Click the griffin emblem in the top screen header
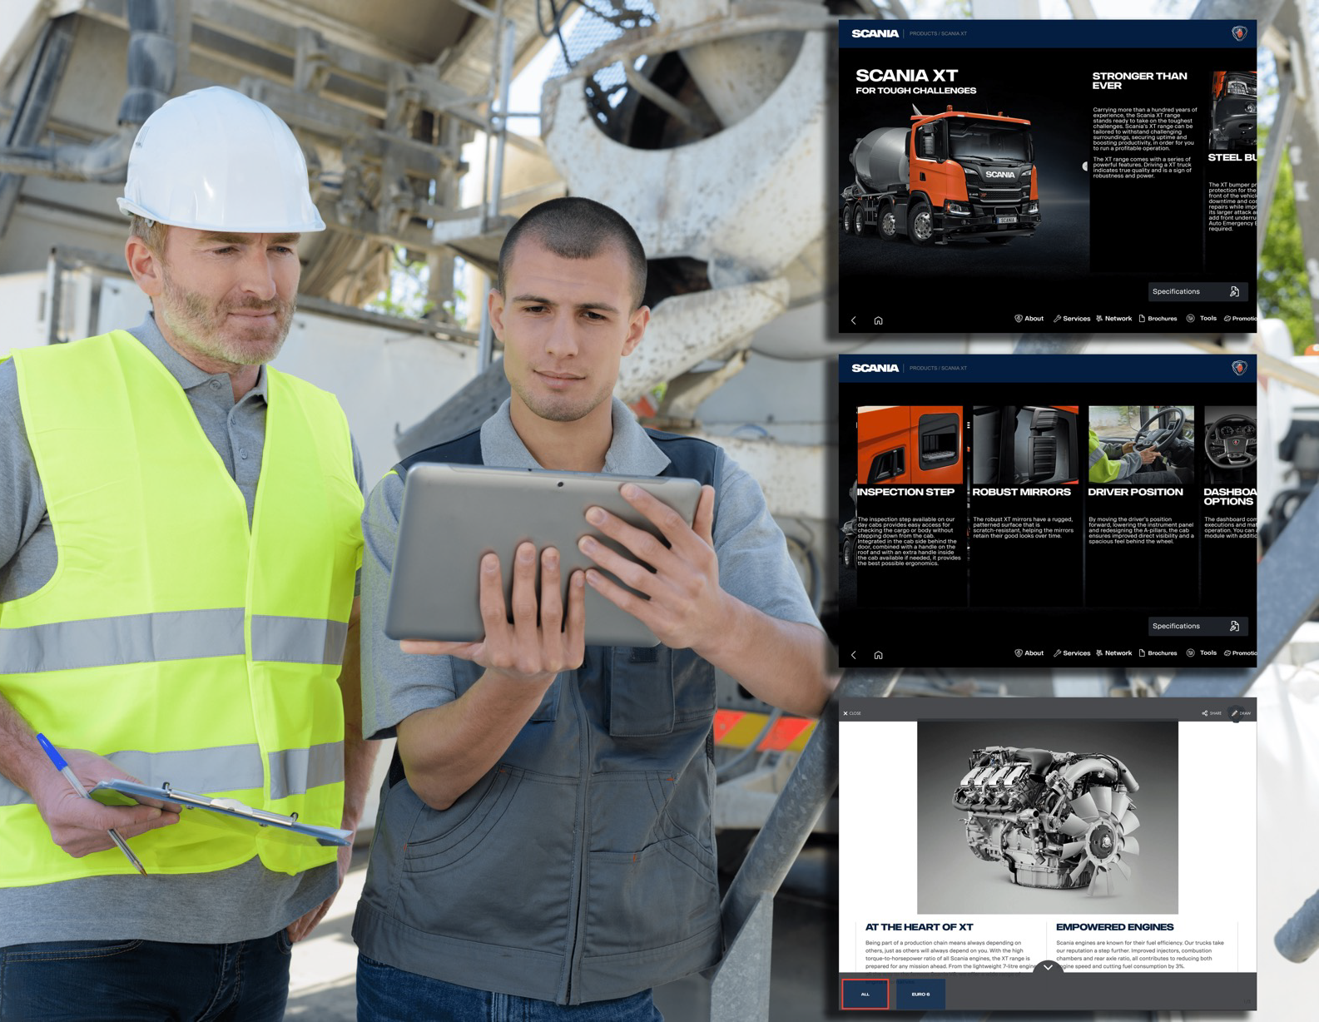 1239,33
